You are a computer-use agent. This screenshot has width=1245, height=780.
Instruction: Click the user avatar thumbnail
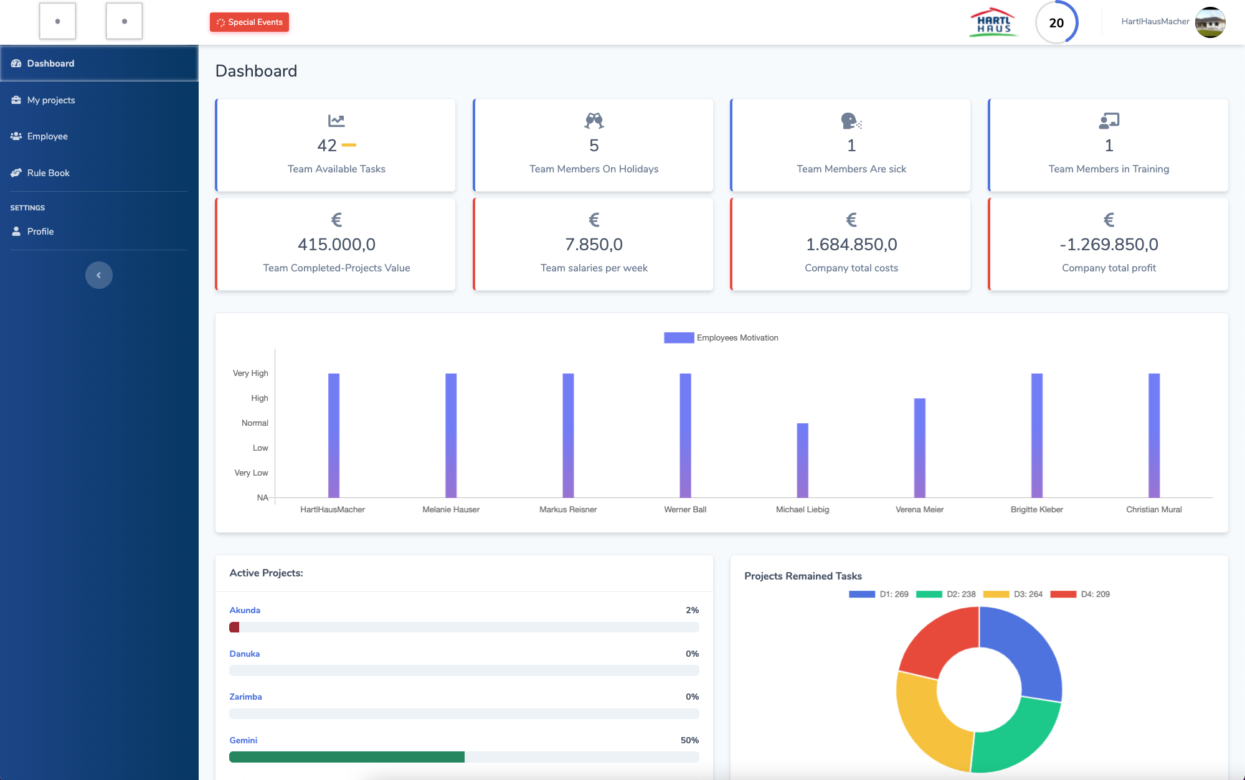[x=1210, y=22]
